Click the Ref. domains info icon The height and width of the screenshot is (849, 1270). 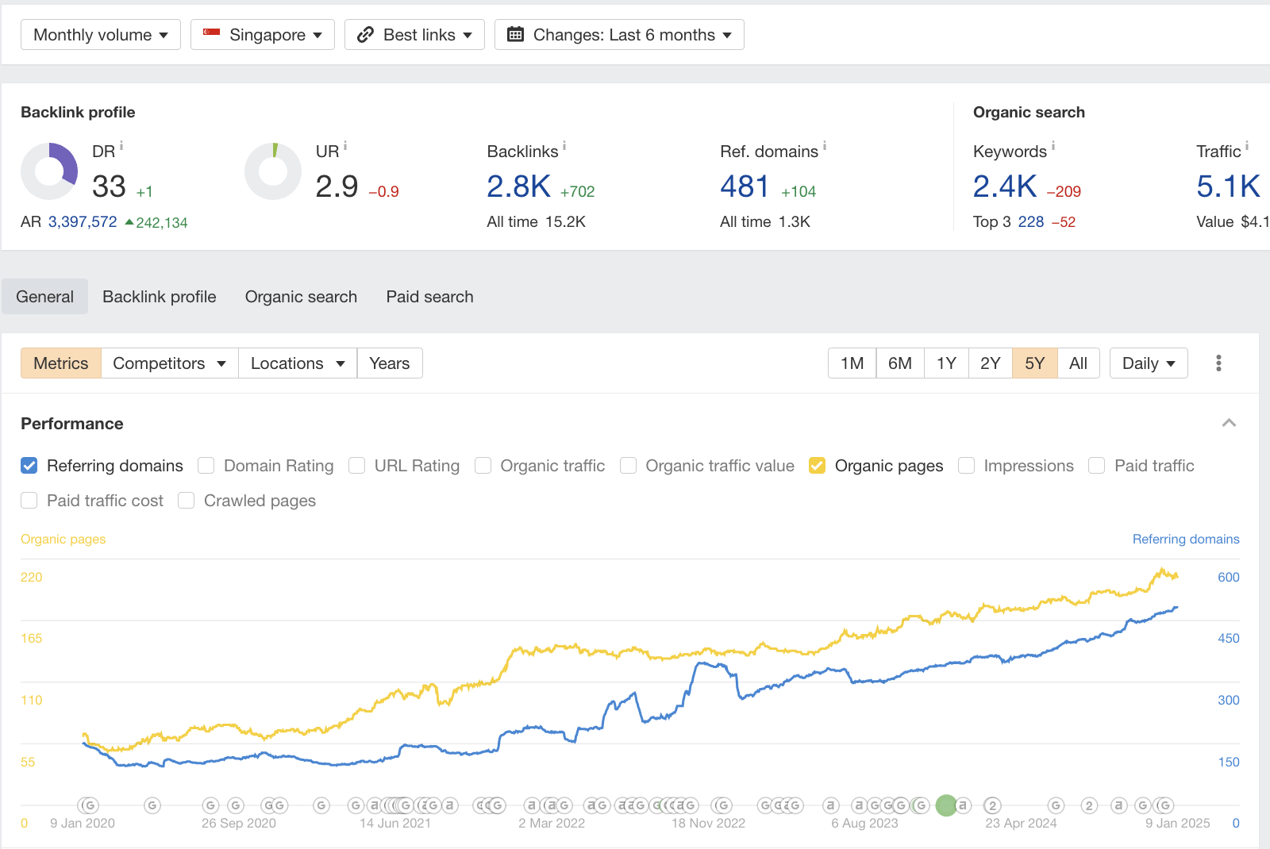(825, 146)
